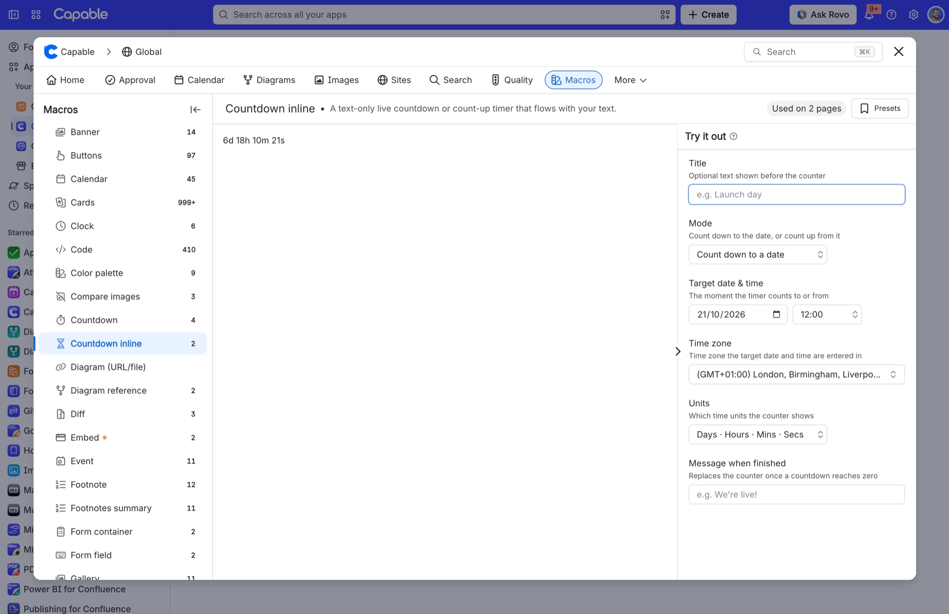Viewport: 949px width, 614px height.
Task: Click the Try it out info icon
Action: [734, 137]
